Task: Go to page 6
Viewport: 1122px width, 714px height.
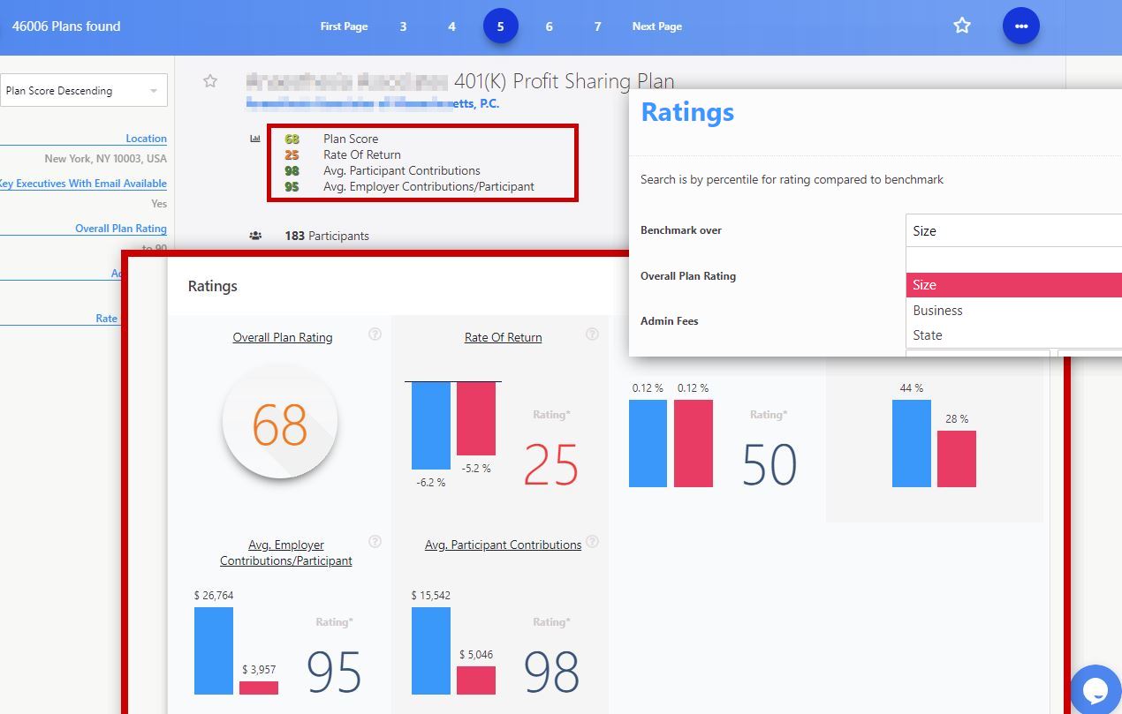Action: (x=549, y=26)
